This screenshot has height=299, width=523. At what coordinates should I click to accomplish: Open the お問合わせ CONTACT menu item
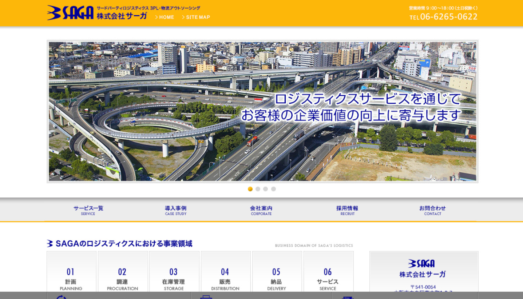432,210
